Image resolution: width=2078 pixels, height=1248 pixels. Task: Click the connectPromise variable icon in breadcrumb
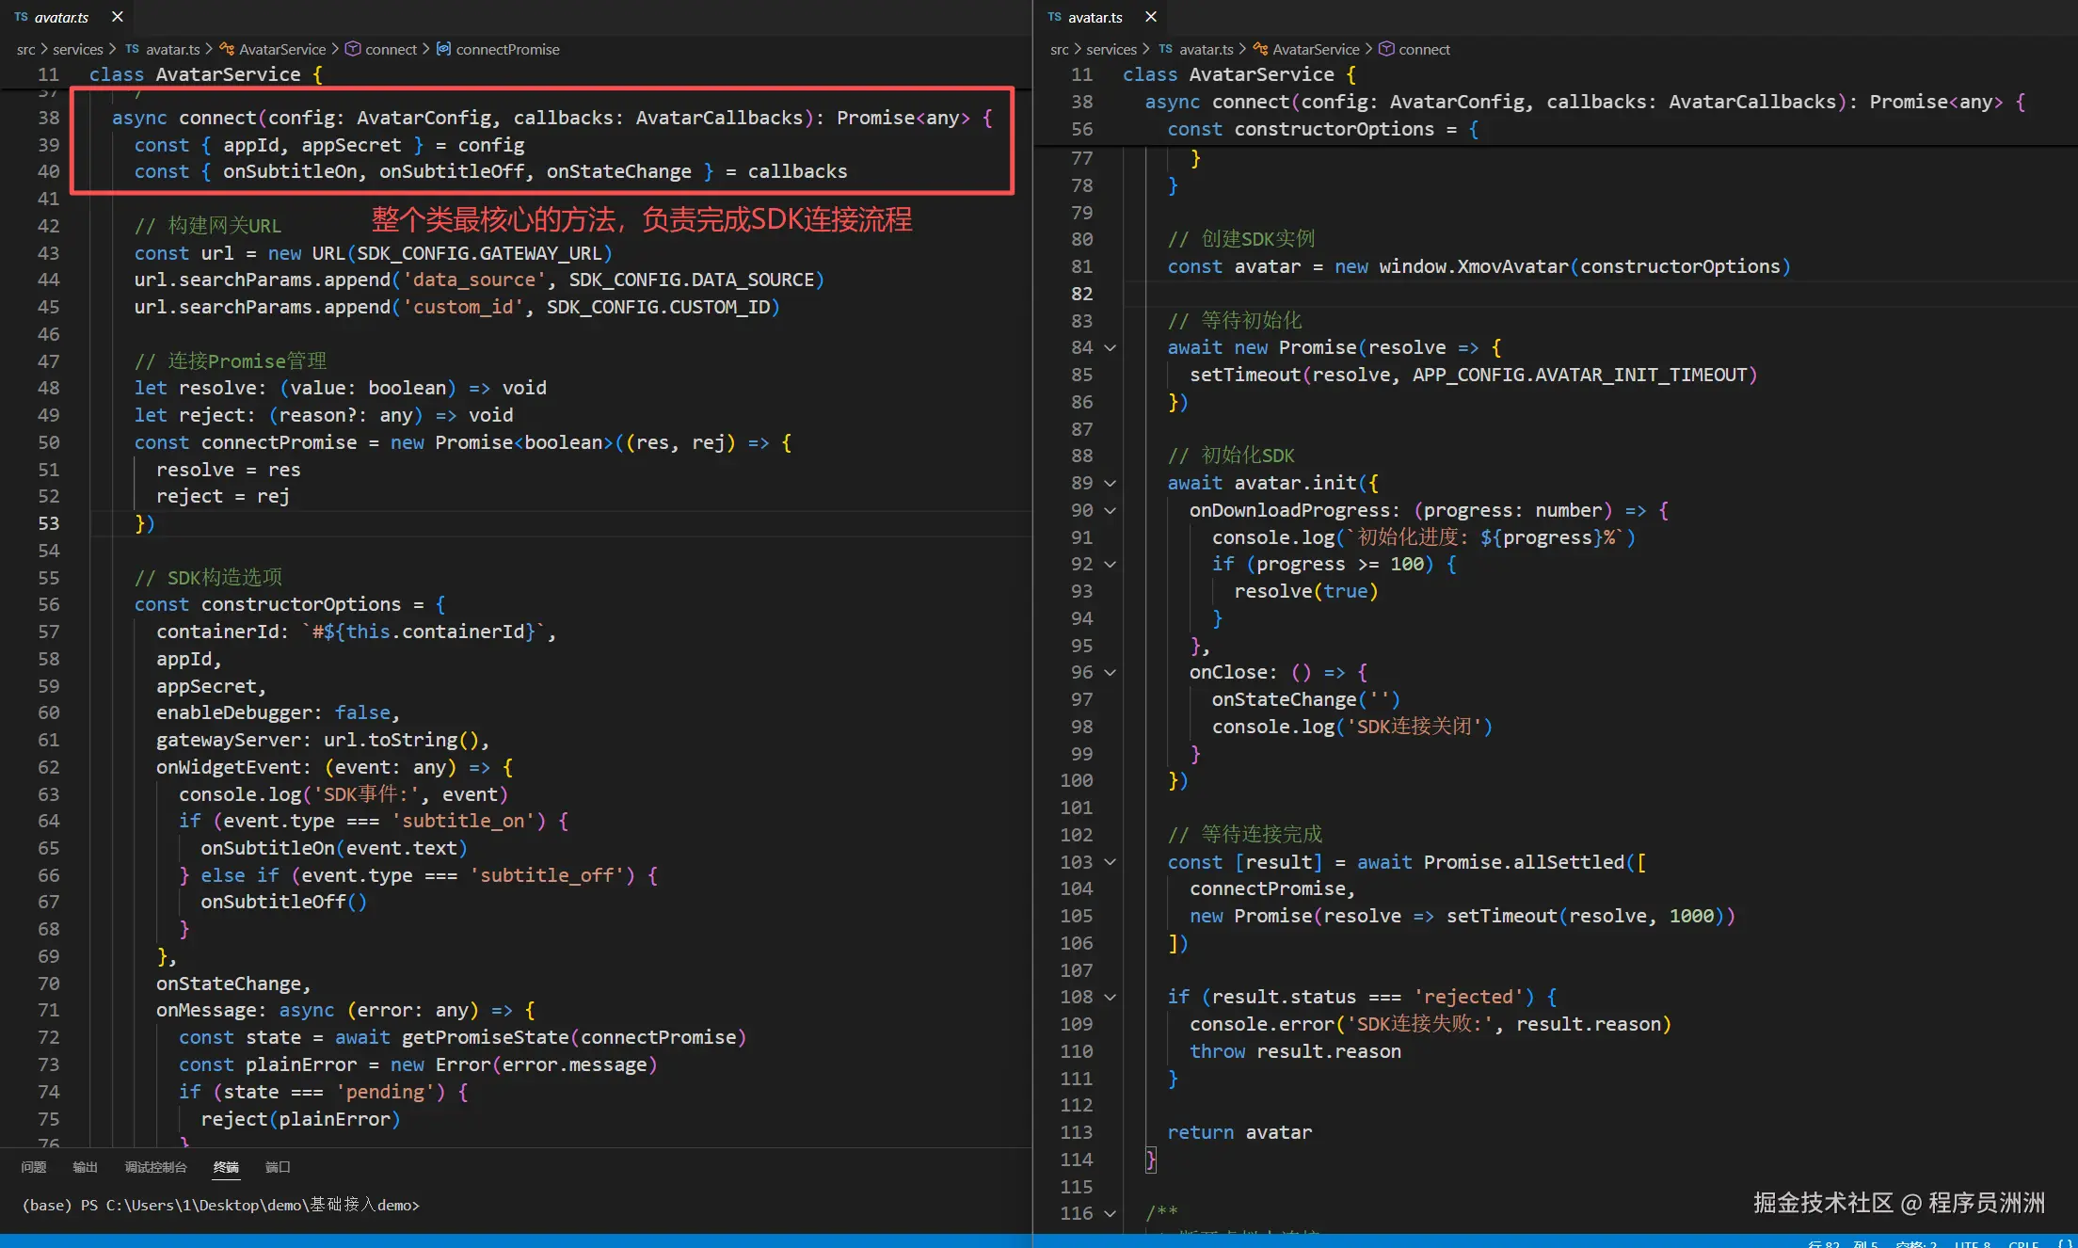pos(443,49)
